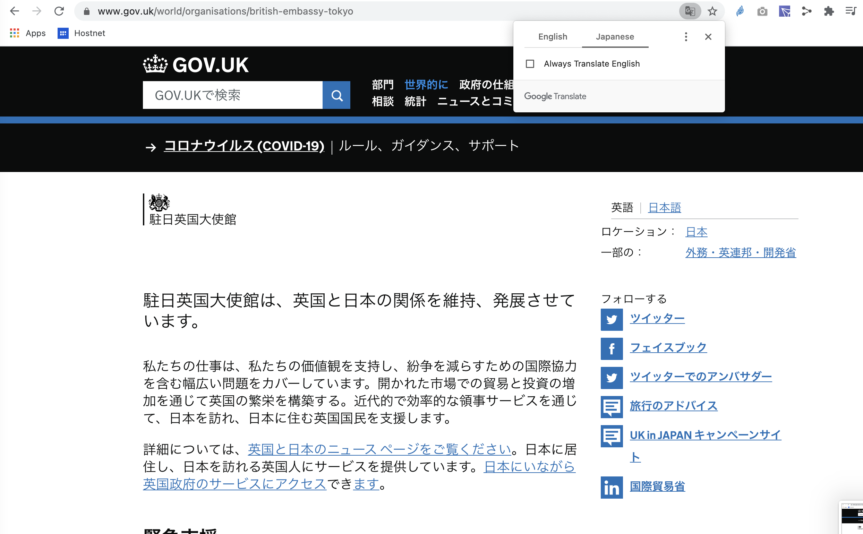863x534 pixels.
Task: Enable Always Translate English checkbox
Action: (530, 64)
